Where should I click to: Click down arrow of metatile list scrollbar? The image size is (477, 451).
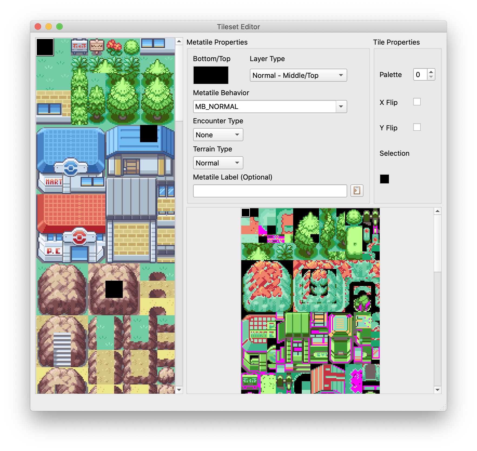tap(179, 390)
